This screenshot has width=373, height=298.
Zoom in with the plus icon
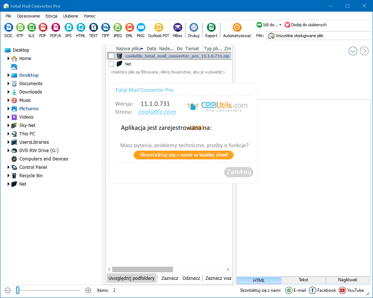88,290
